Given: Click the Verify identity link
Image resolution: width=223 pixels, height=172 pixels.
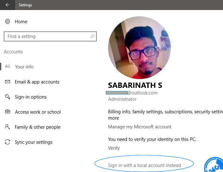Looking at the screenshot, I should click(x=114, y=148).
